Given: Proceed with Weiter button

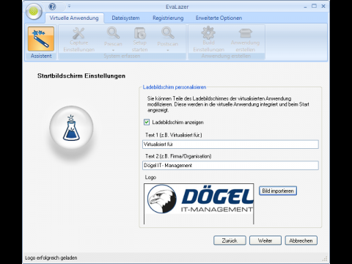Looking at the screenshot, I should (x=265, y=241).
